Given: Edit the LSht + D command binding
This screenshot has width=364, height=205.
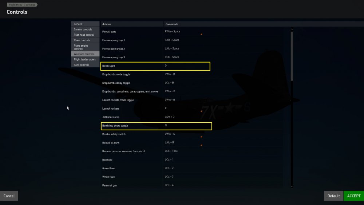Looking at the screenshot, I should pos(170,117).
